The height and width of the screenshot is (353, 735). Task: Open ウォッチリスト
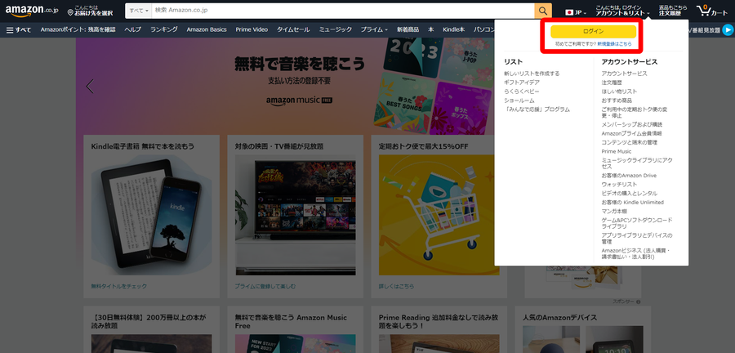tap(619, 184)
